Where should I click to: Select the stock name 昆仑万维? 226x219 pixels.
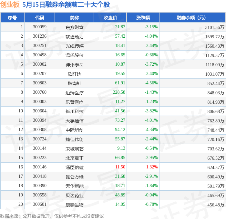[x=75, y=177]
